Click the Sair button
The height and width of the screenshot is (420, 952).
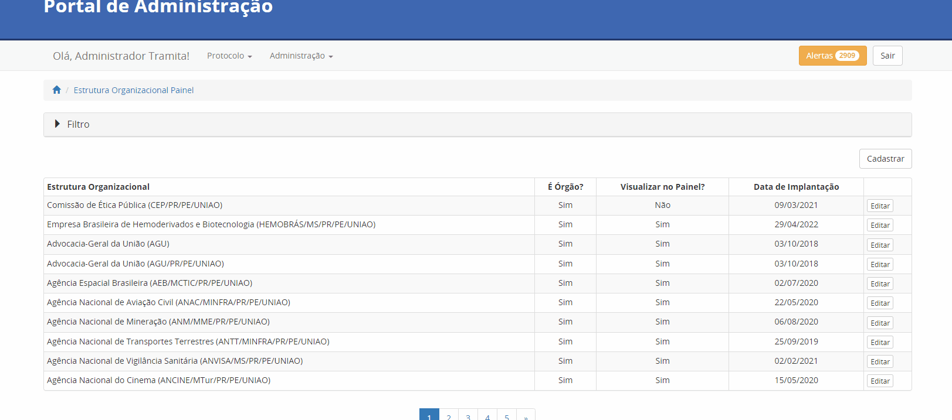click(887, 56)
